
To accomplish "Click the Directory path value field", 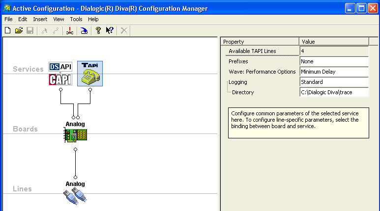I will [334, 92].
